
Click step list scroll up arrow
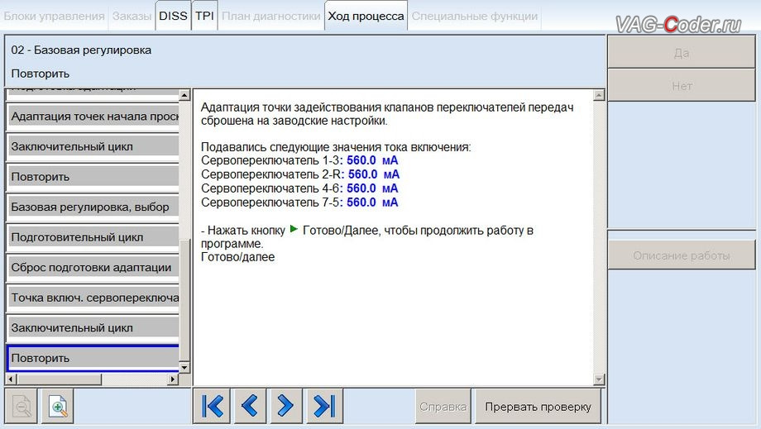coord(184,95)
